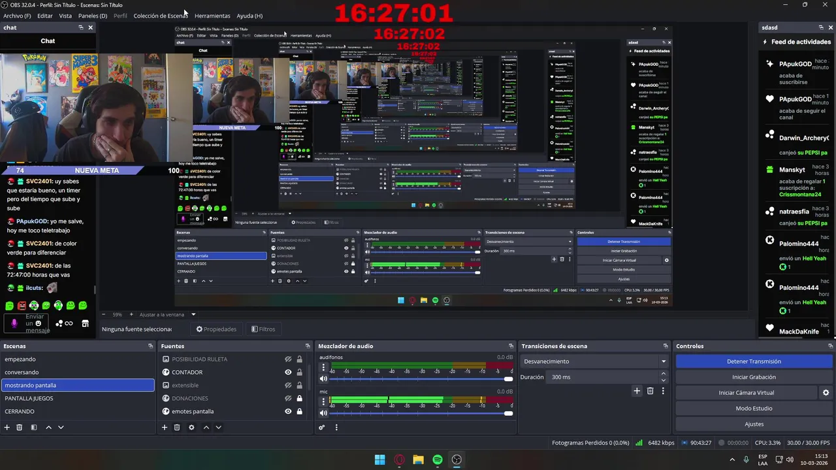
Task: Unlock the emotes pantalla source
Action: point(300,411)
